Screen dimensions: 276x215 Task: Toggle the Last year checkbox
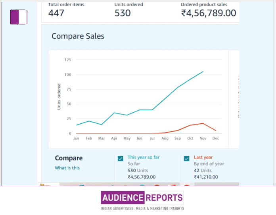(x=187, y=158)
